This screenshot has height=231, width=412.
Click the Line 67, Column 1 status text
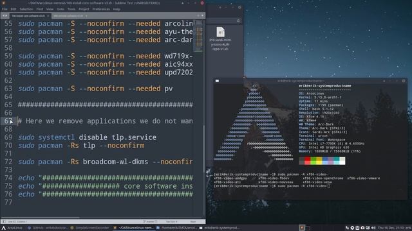click(x=17, y=221)
